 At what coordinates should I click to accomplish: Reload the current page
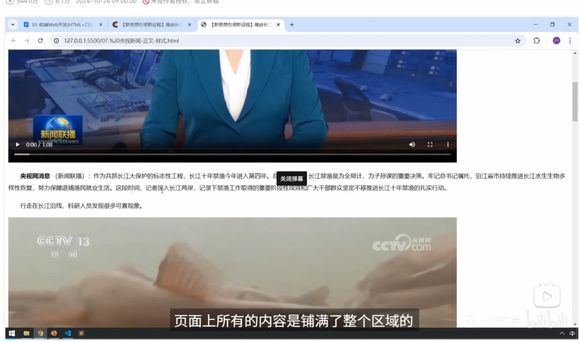40,41
